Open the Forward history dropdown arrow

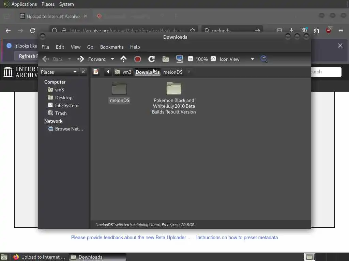(x=112, y=59)
